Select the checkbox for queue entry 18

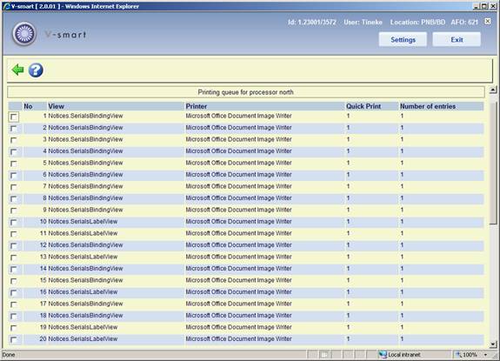14,317
